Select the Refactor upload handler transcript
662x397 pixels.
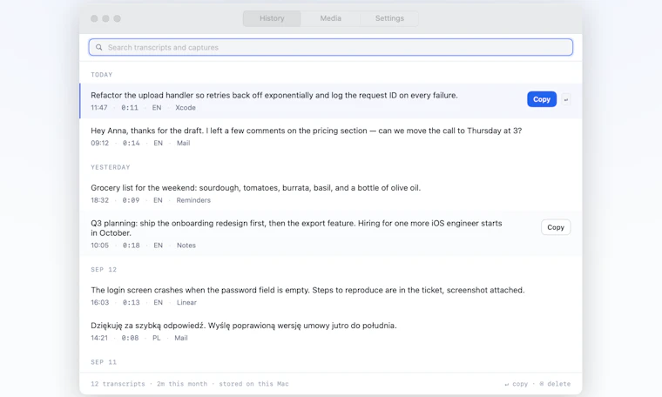point(331,101)
